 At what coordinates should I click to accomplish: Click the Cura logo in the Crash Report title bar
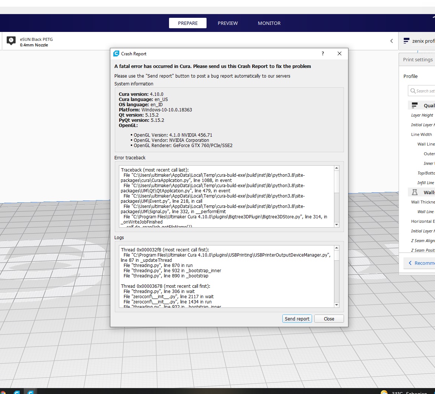pos(116,53)
